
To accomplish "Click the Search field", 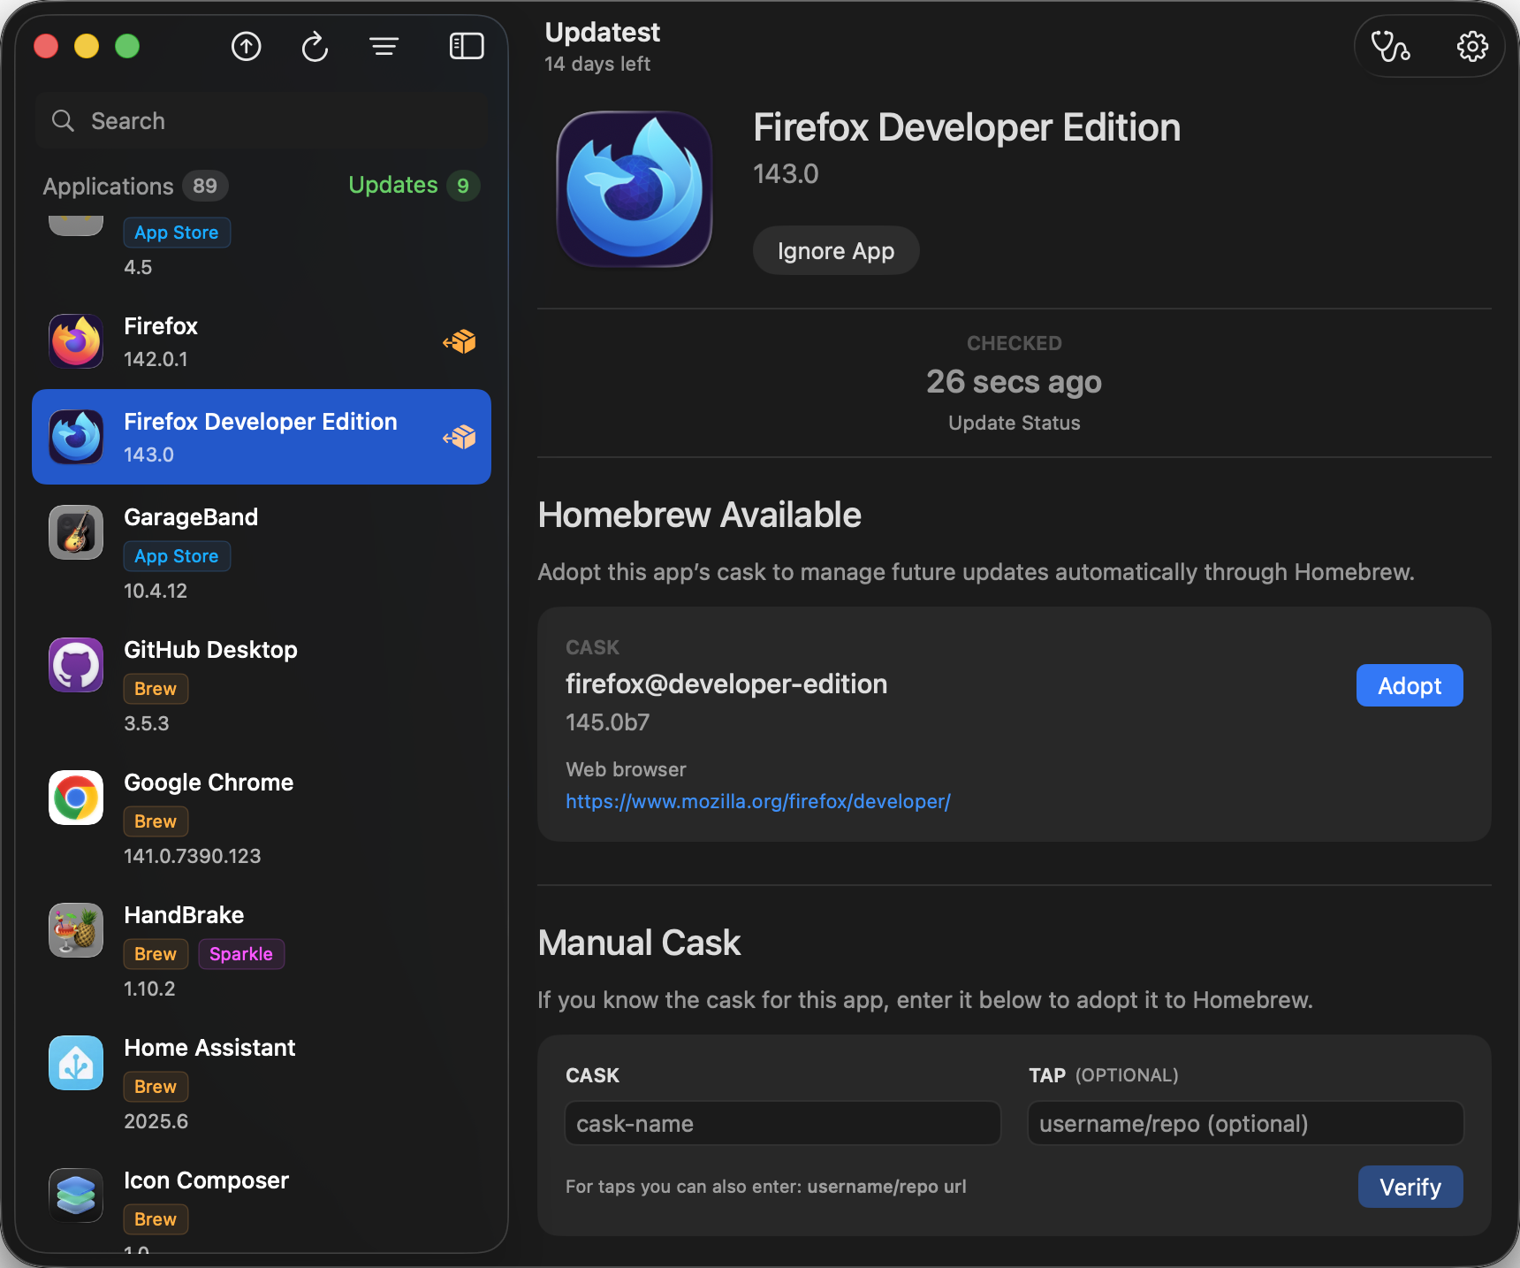I will tap(262, 120).
